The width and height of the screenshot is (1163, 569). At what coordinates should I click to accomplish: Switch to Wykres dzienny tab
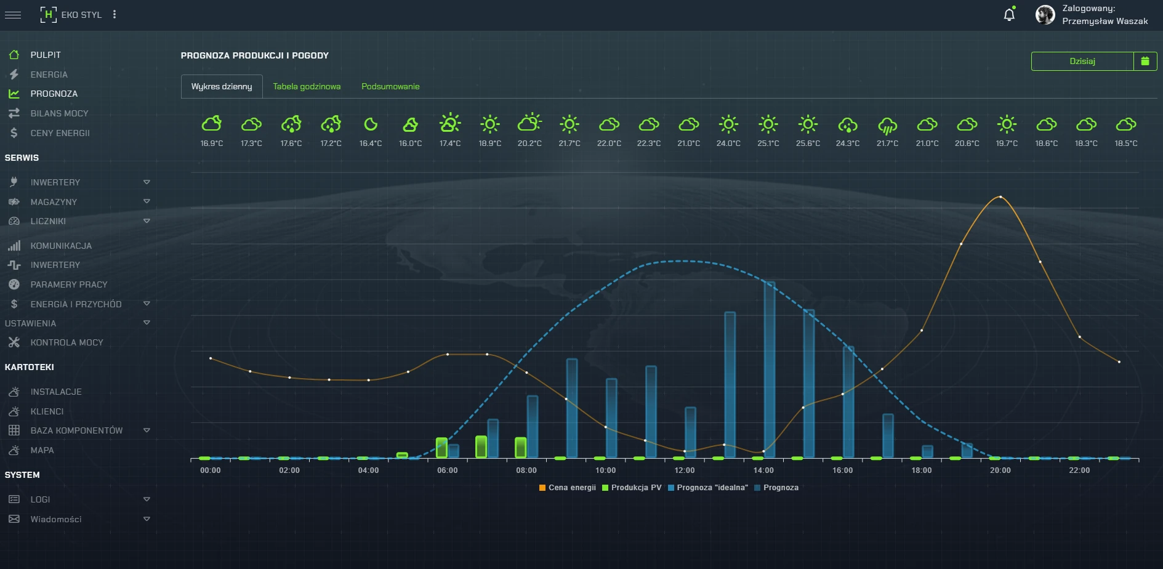[x=222, y=86]
